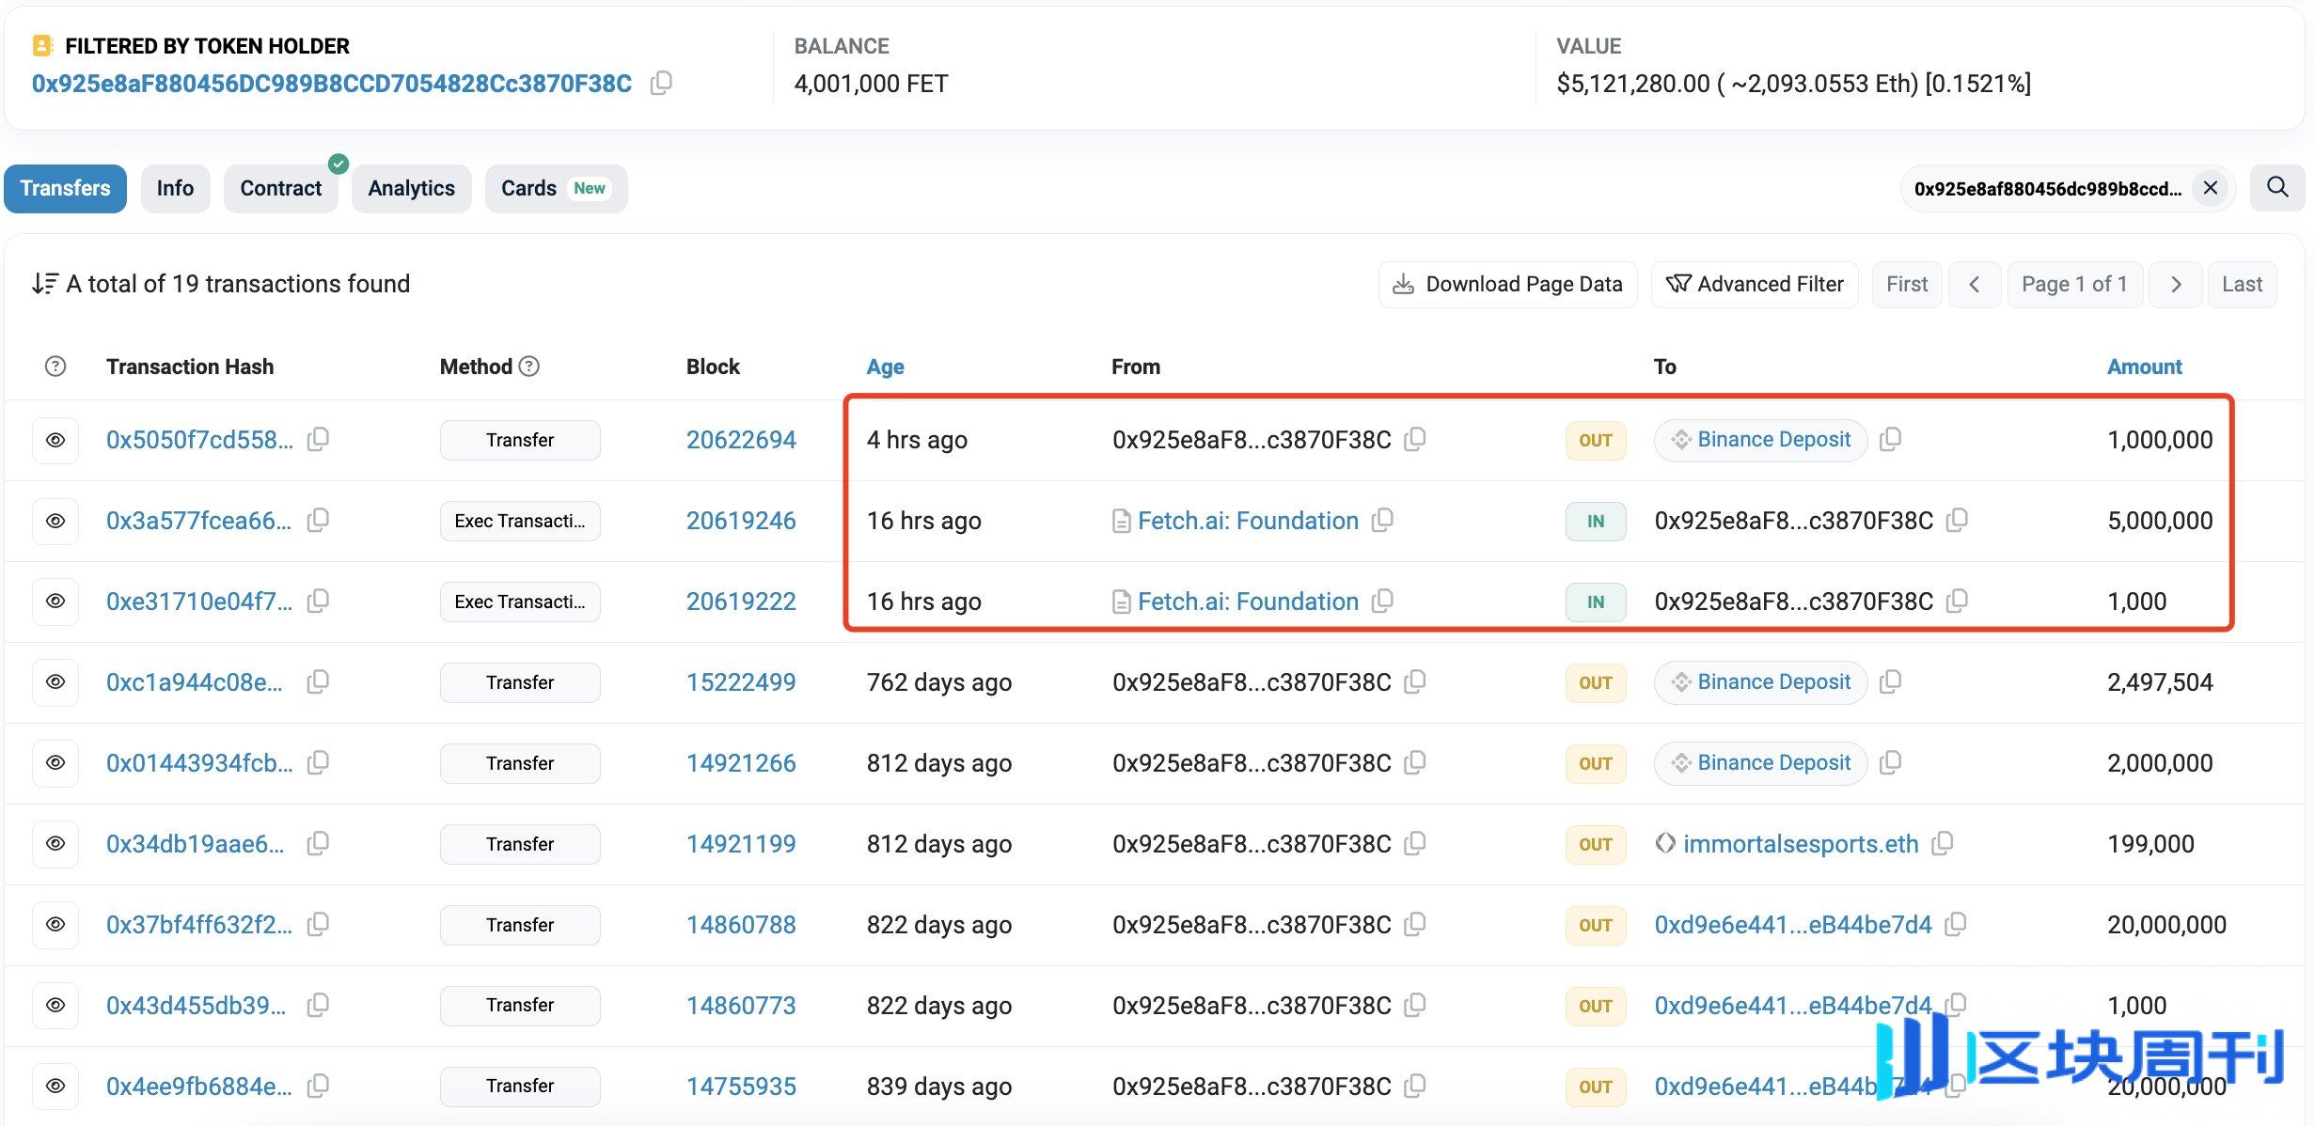2315x1126 pixels.
Task: Copy From address in 762 days ago row
Action: pyautogui.click(x=1415, y=681)
